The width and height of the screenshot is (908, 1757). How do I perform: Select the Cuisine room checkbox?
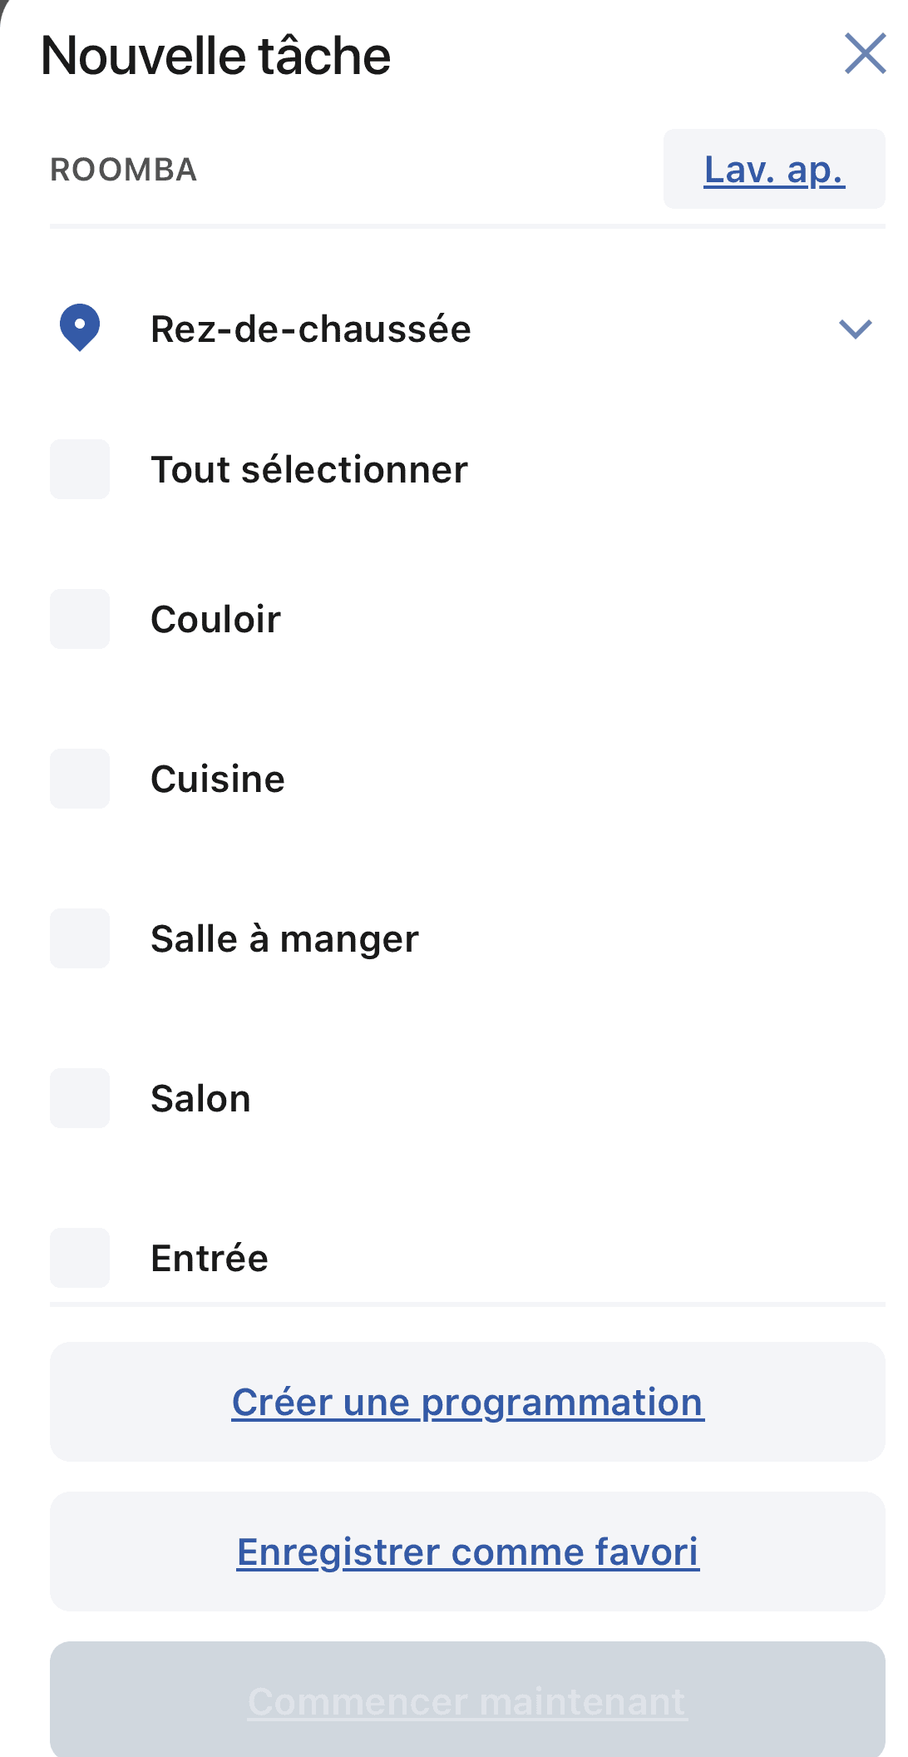click(80, 779)
